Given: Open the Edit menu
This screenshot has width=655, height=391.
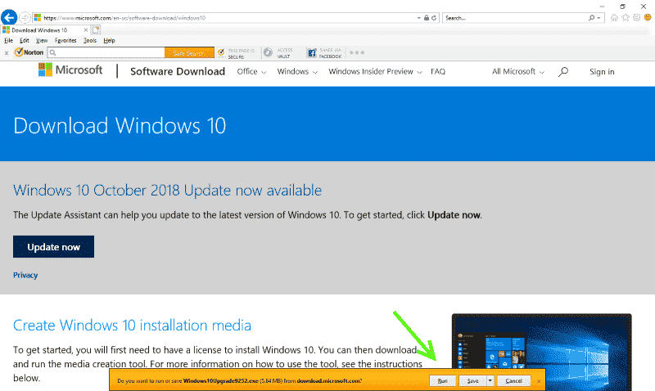Looking at the screenshot, I should tap(25, 40).
